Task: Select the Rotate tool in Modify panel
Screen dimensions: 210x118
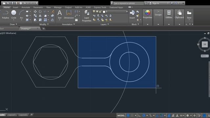Action: pos(40,12)
